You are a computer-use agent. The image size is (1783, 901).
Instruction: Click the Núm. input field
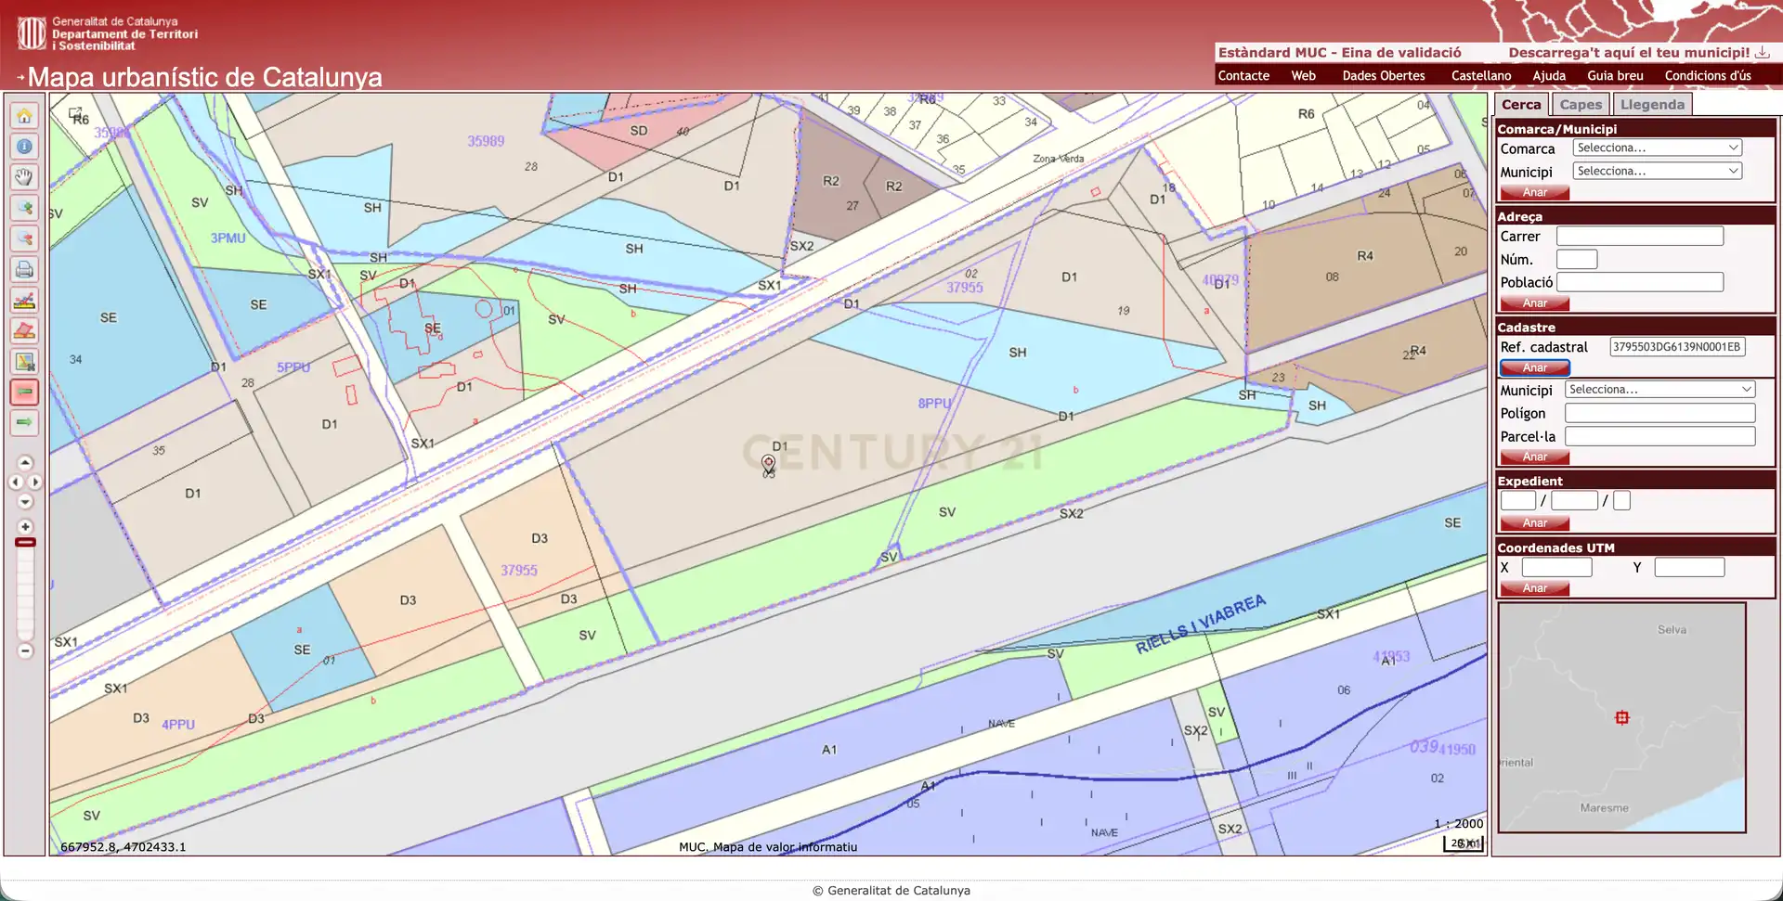point(1577,260)
